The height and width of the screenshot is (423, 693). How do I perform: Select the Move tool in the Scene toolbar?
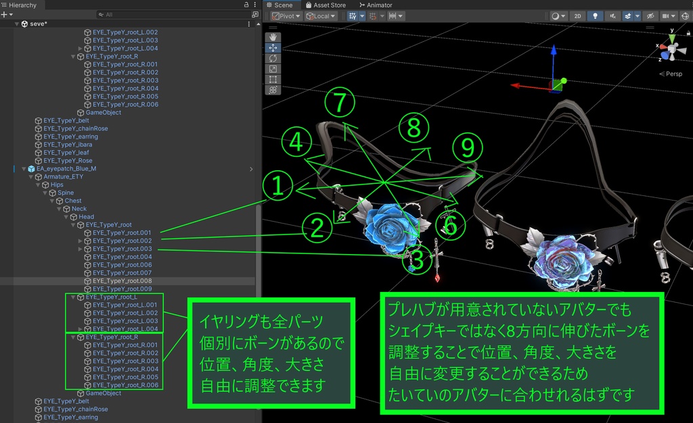point(273,47)
